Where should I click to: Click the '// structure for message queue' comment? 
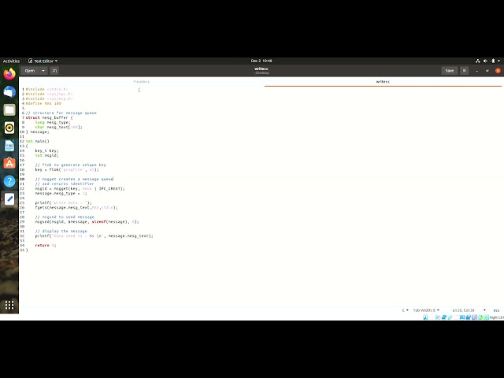click(x=61, y=113)
